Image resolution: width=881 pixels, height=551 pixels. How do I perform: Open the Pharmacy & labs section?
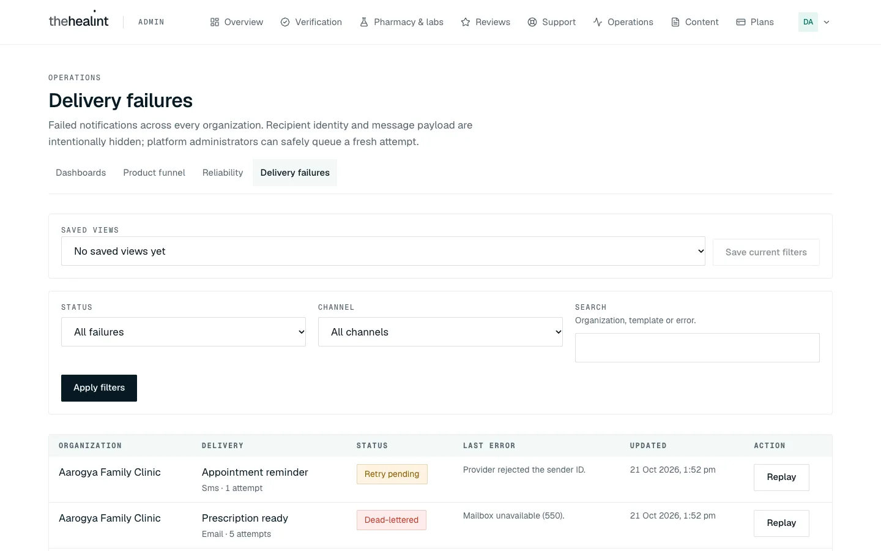point(401,22)
